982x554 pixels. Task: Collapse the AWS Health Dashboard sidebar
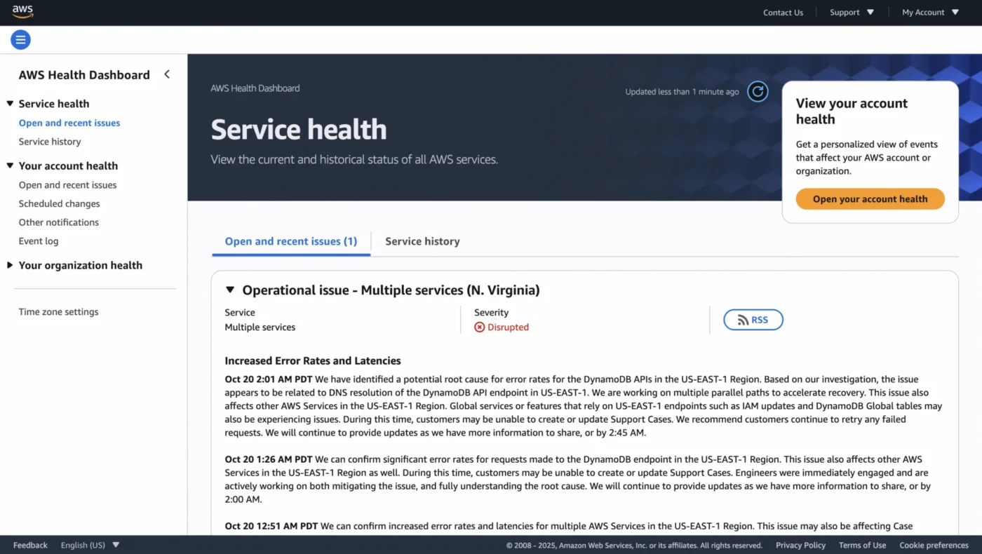click(167, 74)
